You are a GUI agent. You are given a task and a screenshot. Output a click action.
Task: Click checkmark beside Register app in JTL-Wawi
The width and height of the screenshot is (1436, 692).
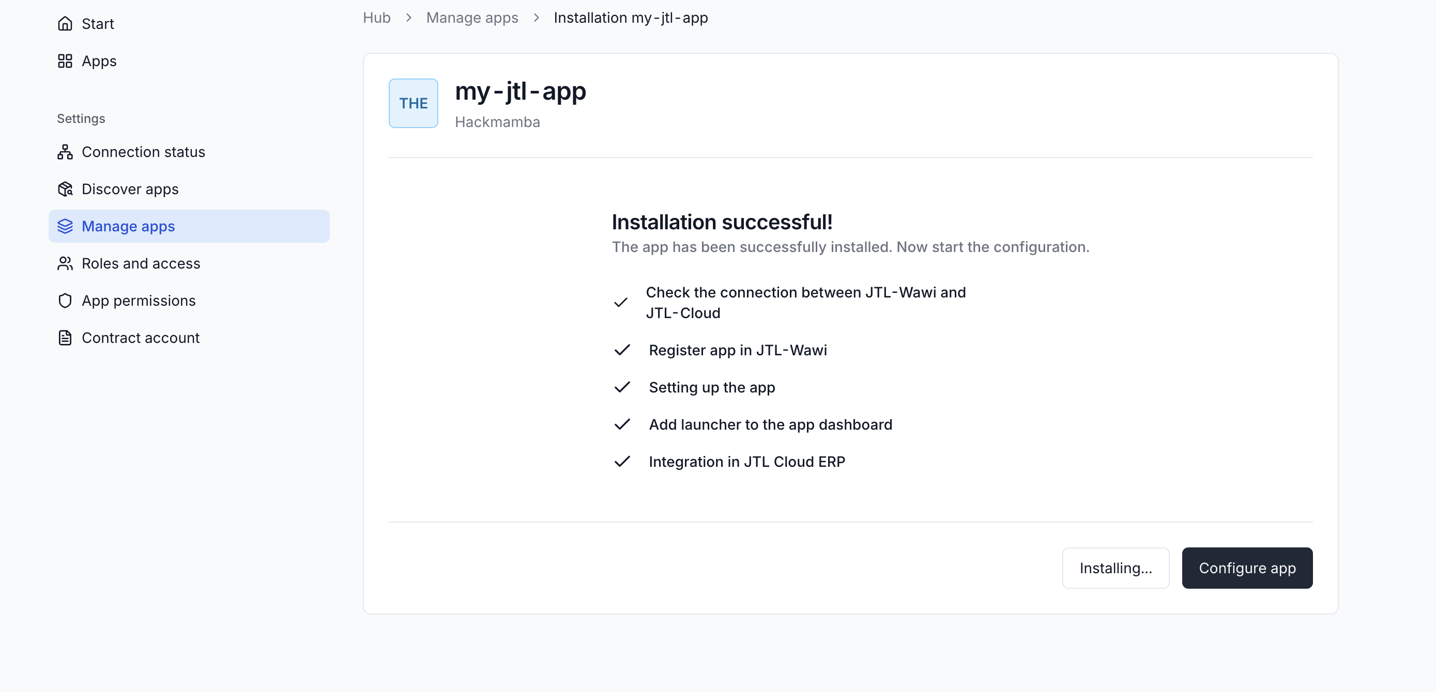coord(621,350)
